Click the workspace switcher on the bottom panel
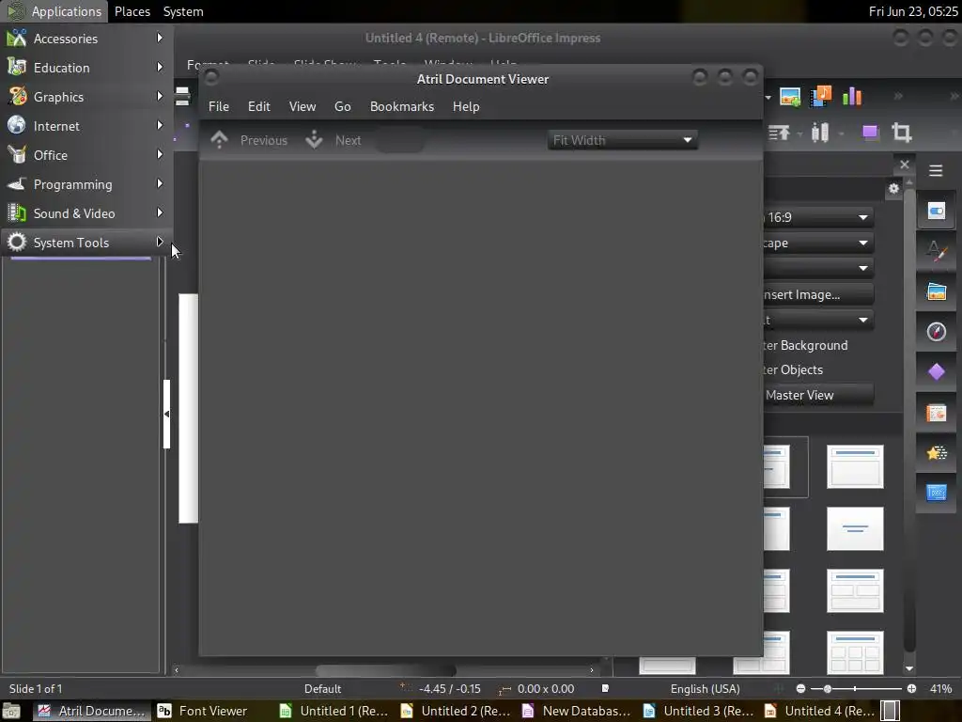This screenshot has height=722, width=962. click(x=891, y=711)
